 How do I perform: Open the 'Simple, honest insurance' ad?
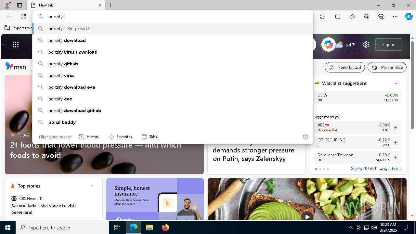tap(155, 199)
